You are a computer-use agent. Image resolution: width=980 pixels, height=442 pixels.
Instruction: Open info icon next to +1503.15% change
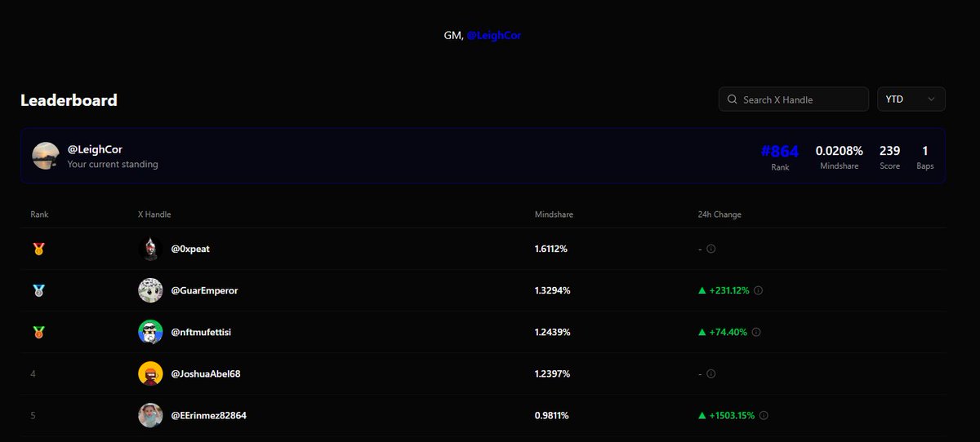click(x=764, y=415)
